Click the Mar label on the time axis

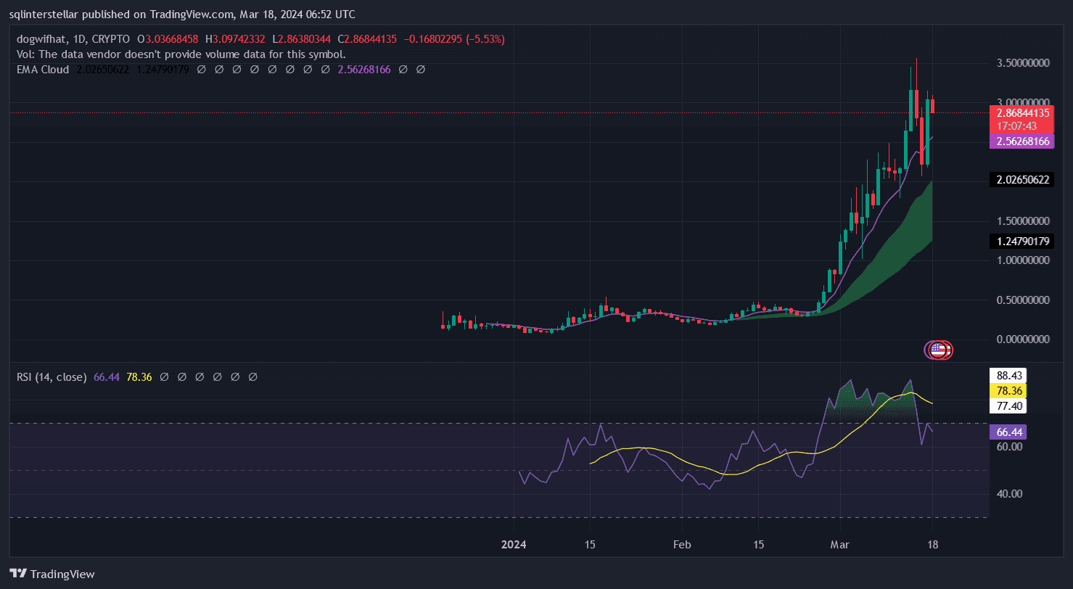pos(840,544)
